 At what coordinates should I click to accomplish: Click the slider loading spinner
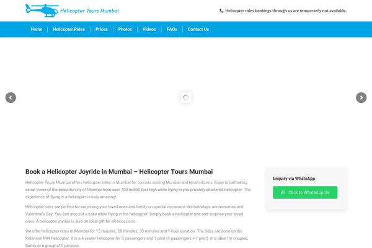click(x=186, y=97)
